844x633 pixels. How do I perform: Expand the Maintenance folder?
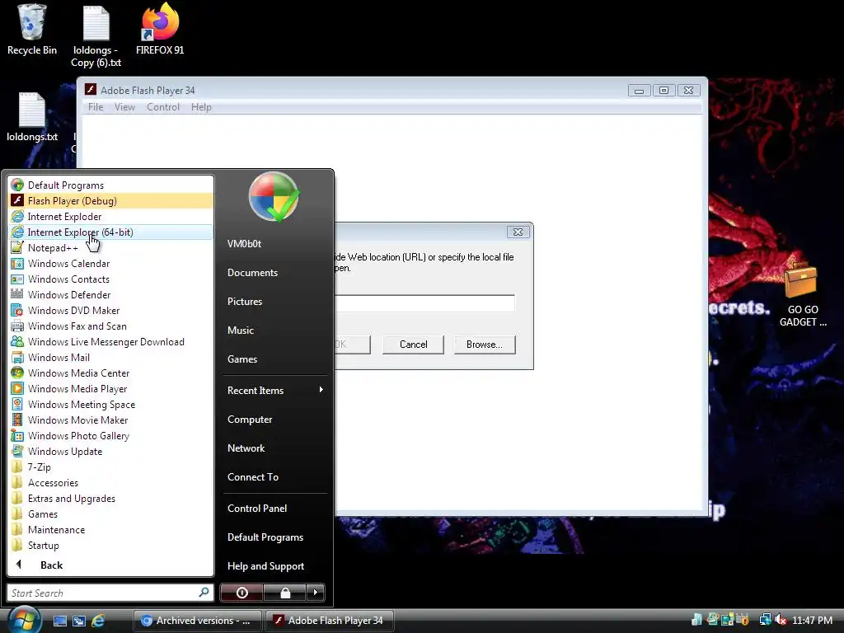pyautogui.click(x=111, y=528)
